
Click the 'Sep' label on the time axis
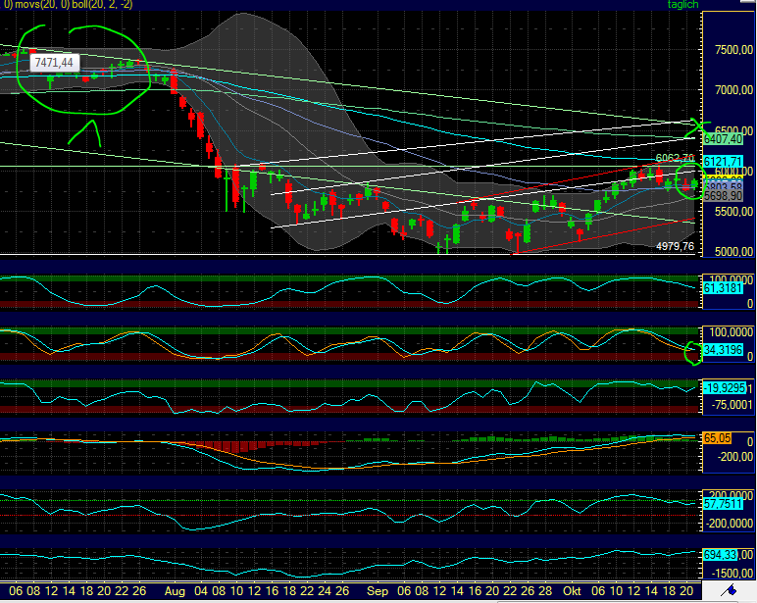point(377,592)
